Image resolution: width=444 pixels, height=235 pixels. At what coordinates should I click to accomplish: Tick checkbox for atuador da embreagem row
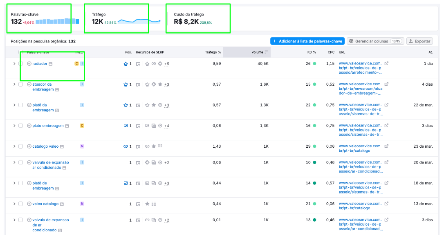click(x=21, y=84)
